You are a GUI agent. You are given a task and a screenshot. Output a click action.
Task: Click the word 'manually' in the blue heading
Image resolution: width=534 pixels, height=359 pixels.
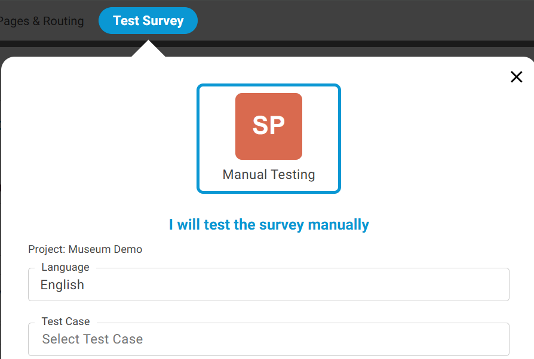338,225
